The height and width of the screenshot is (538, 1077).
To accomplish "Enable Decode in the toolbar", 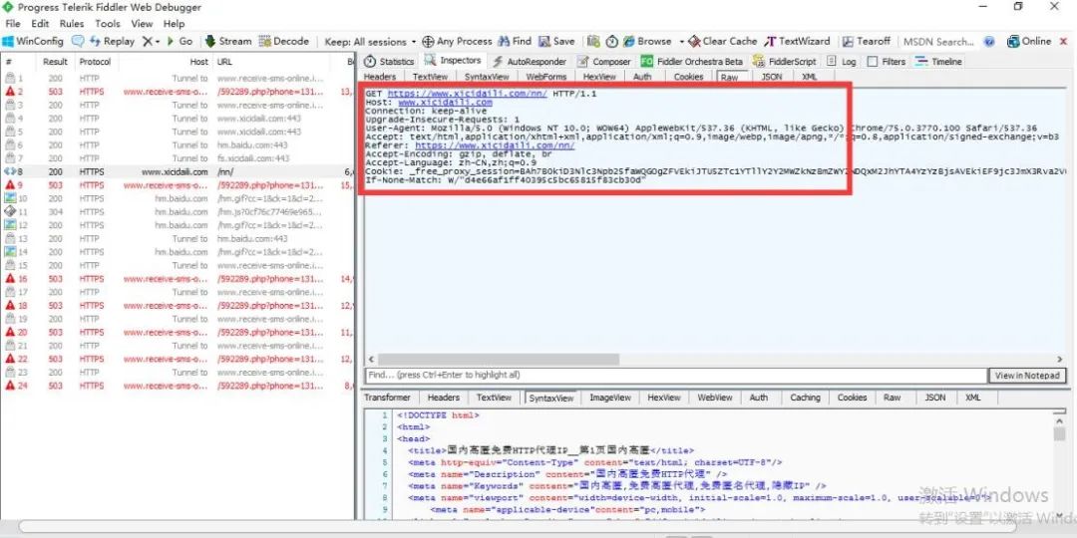I will click(284, 41).
